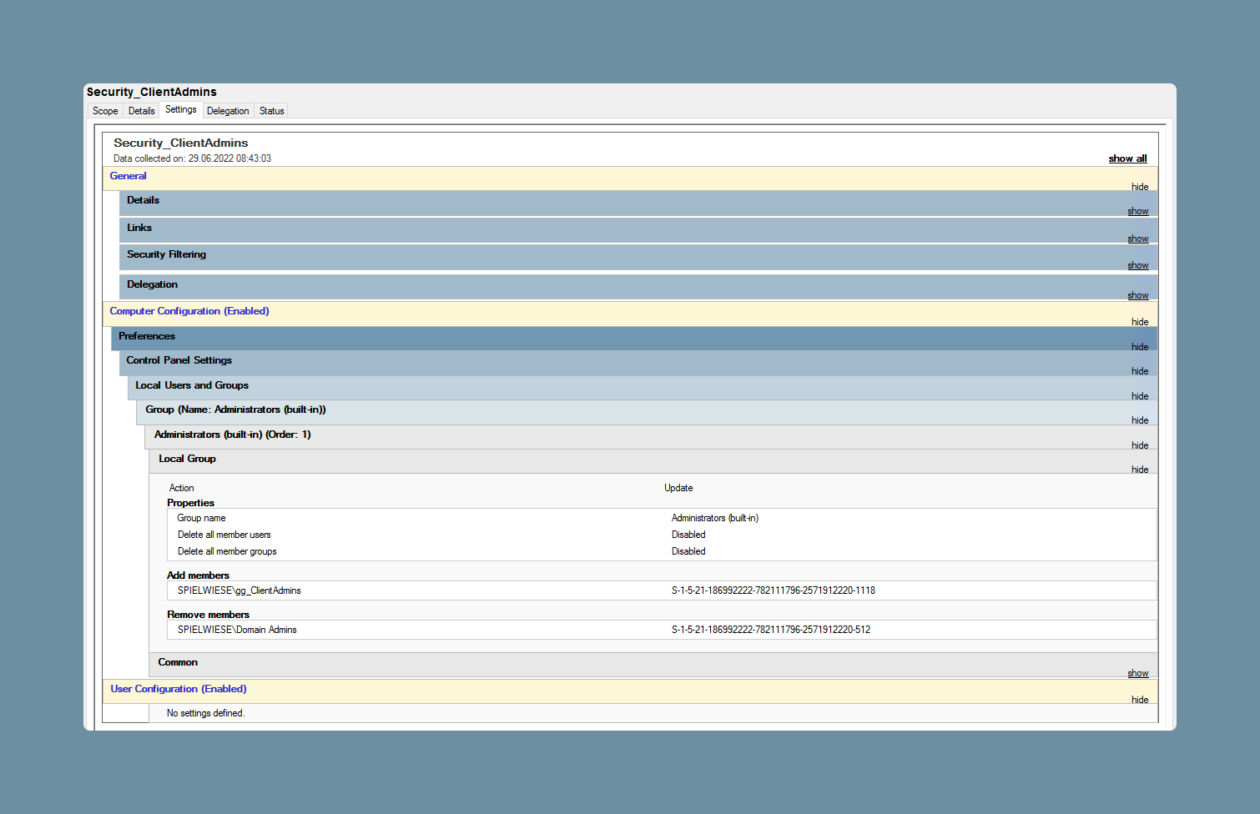Hide the General section
This screenshot has height=814, width=1260.
point(1140,187)
